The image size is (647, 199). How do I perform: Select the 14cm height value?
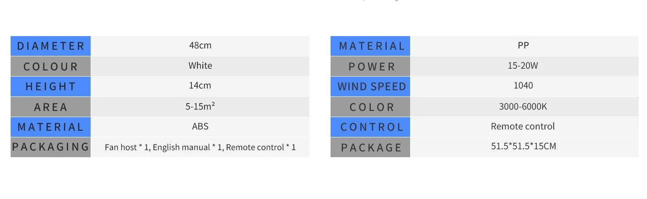point(200,85)
